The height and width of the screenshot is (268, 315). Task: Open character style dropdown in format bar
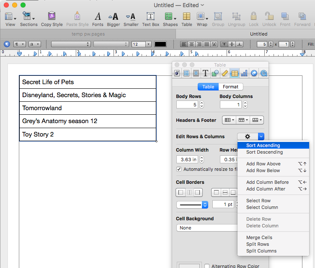click(35, 44)
